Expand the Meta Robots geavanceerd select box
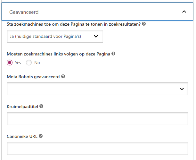Viewport: 196px width, 160px height. pos(93,89)
